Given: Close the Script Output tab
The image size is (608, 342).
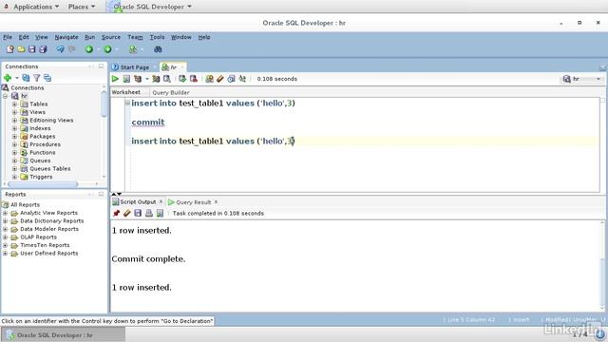Looking at the screenshot, I should point(161,202).
